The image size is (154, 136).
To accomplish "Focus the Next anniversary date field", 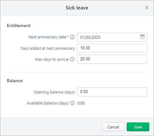I will pyautogui.click(x=112, y=37).
